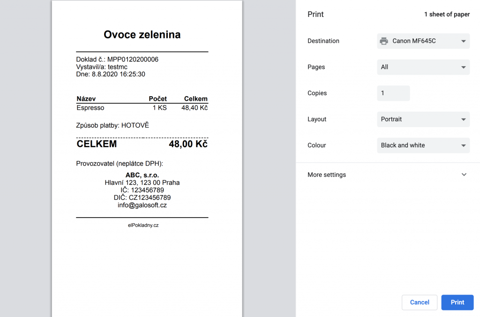Screen dimensions: 480x317
Task: Open the Colour dropdown showing Black and white
Action: click(423, 145)
